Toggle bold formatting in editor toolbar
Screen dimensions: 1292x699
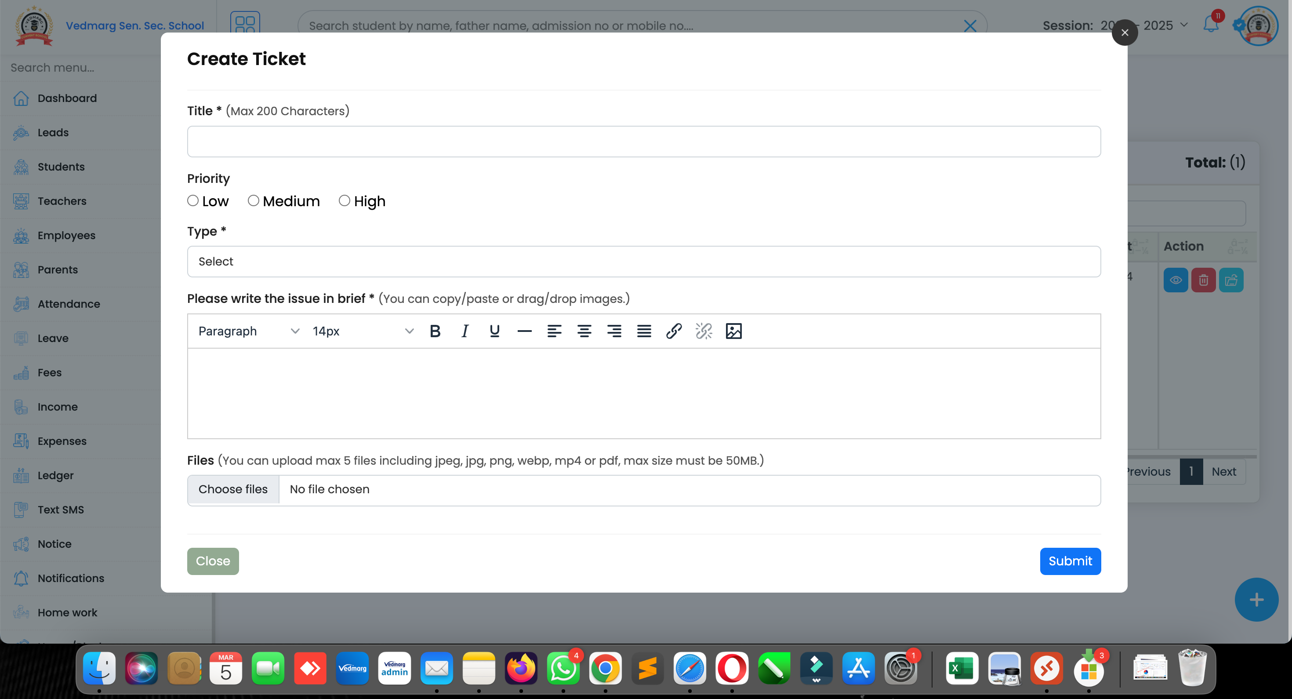click(x=435, y=331)
